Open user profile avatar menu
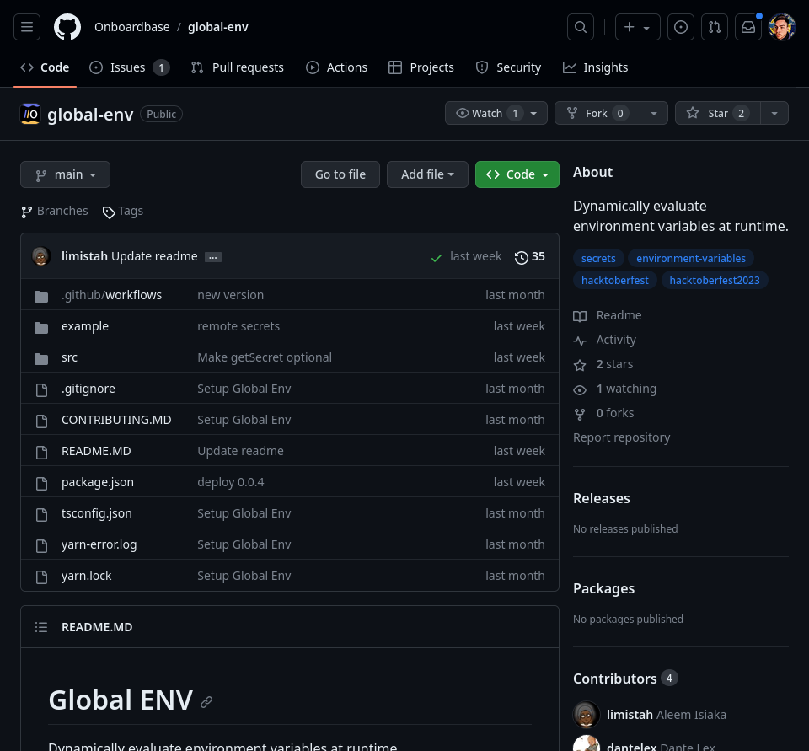809x751 pixels. click(782, 27)
